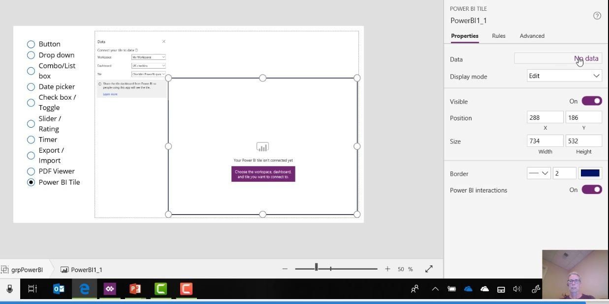Select the Export / Import radio option
This screenshot has height=304, width=609.
point(31,156)
